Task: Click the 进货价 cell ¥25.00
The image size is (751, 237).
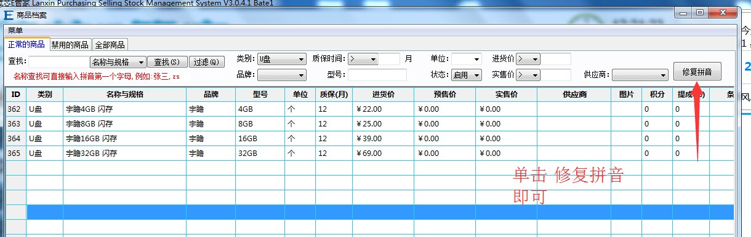Action: click(x=384, y=124)
